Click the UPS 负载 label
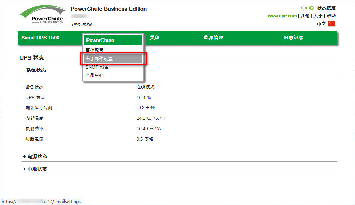The height and width of the screenshot is (205, 355). [x=35, y=98]
